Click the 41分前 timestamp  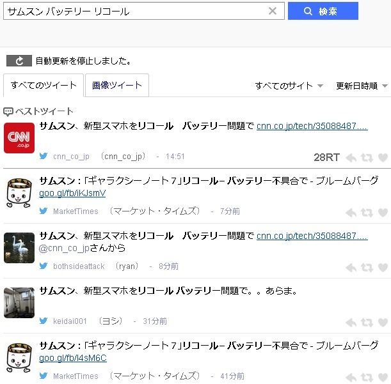[x=232, y=376]
